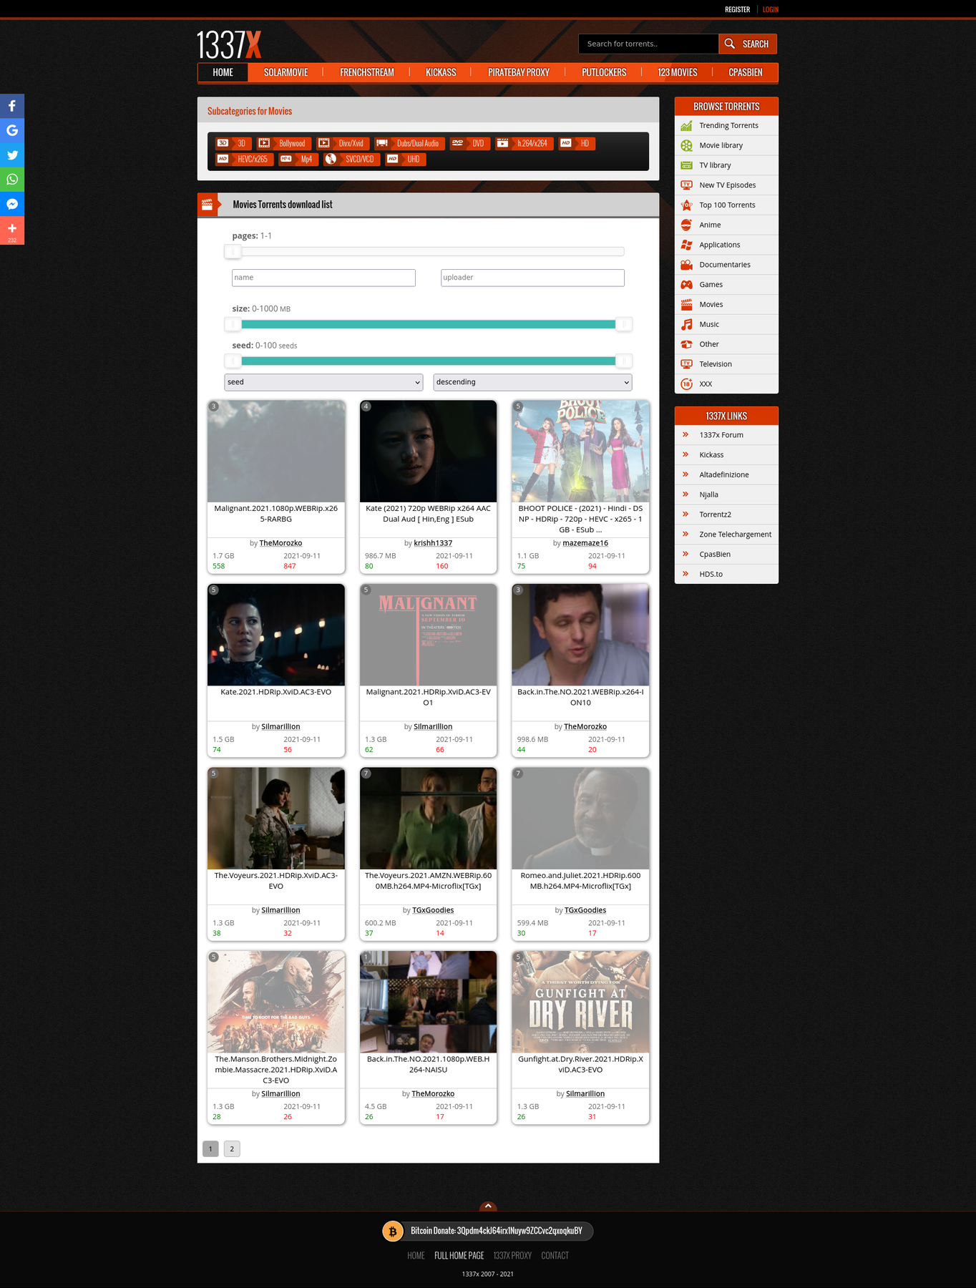
Task: Open CPASBIEN nav item
Action: tap(746, 72)
